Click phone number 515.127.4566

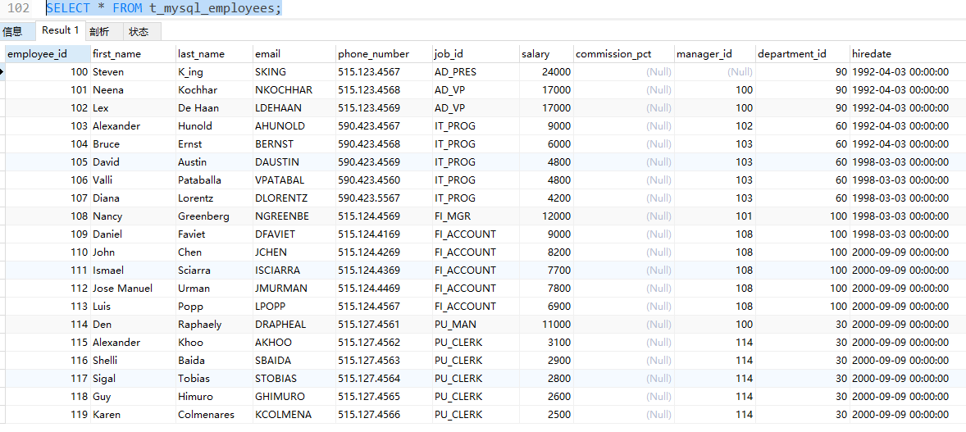pyautogui.click(x=384, y=415)
